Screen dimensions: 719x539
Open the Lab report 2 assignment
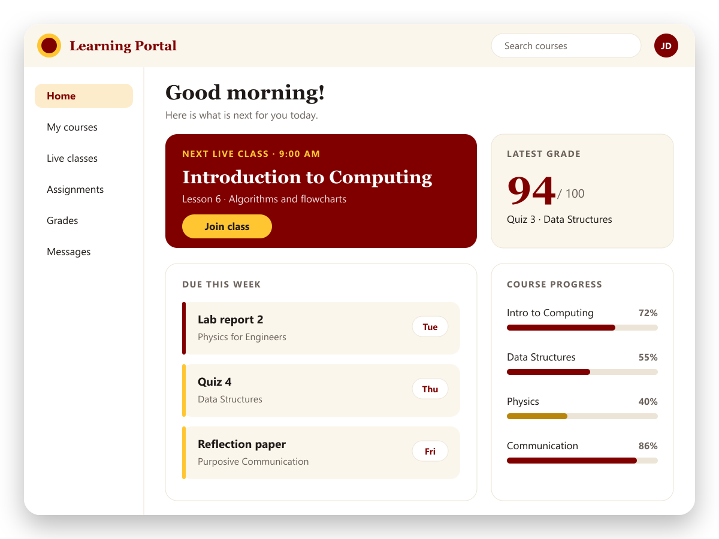[321, 328]
